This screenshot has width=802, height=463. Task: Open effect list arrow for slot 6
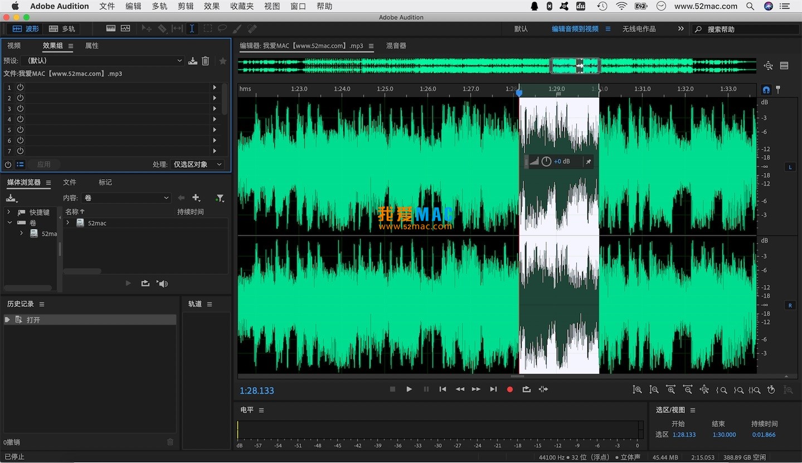pyautogui.click(x=215, y=141)
